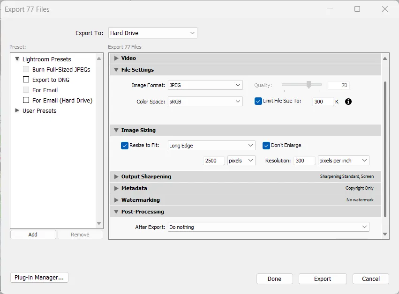Tick the Burn Full-Sized JPEGs checkbox
This screenshot has height=294, width=399.
[x=26, y=69]
